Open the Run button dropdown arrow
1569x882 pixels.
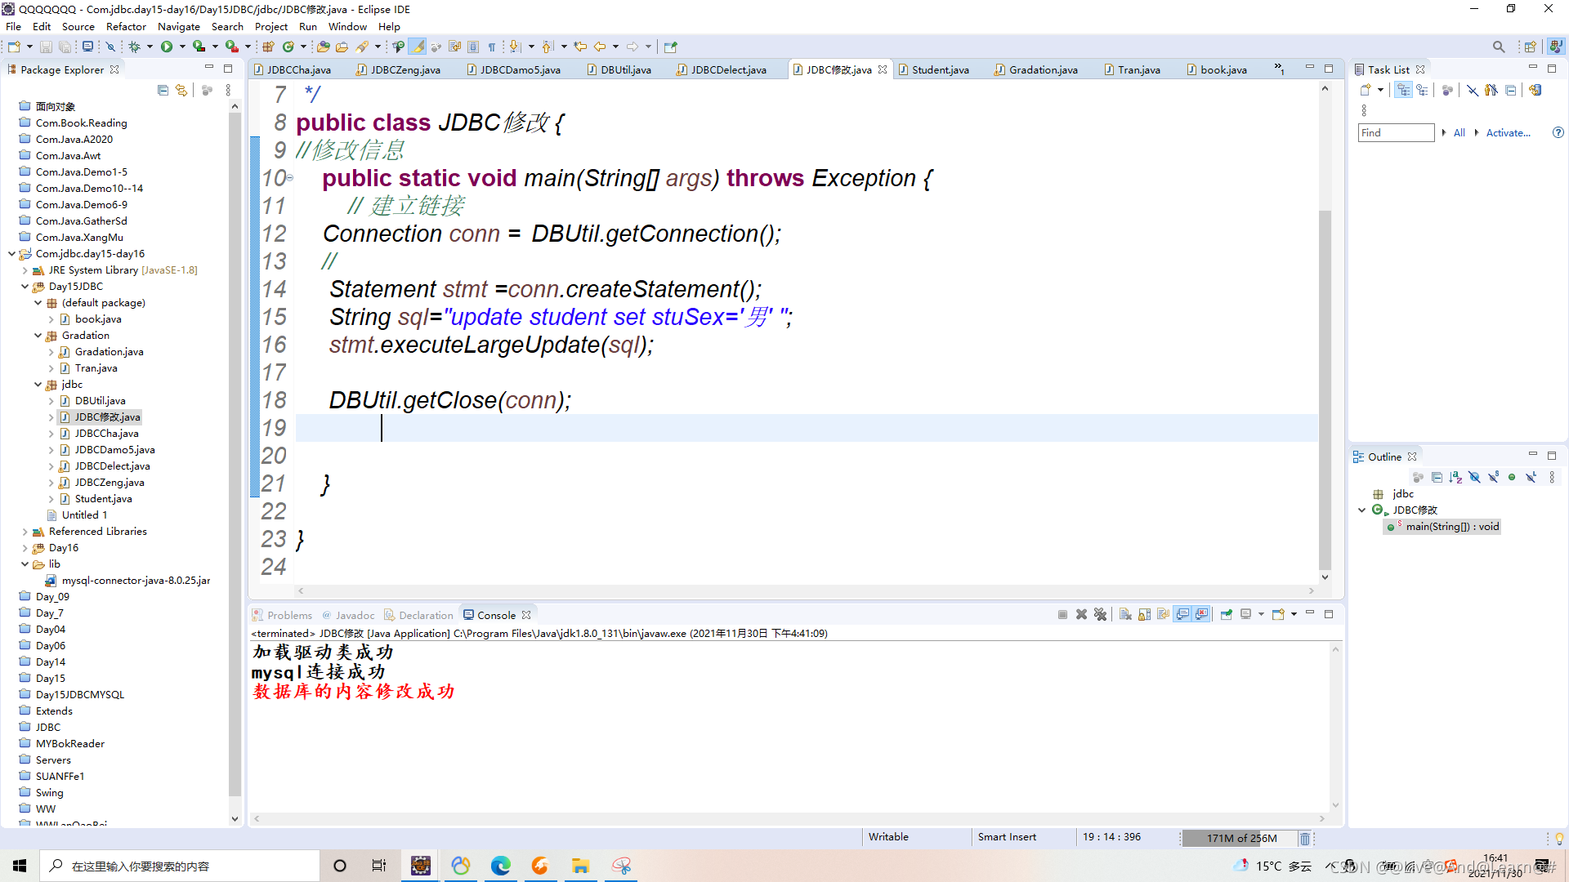(x=182, y=47)
